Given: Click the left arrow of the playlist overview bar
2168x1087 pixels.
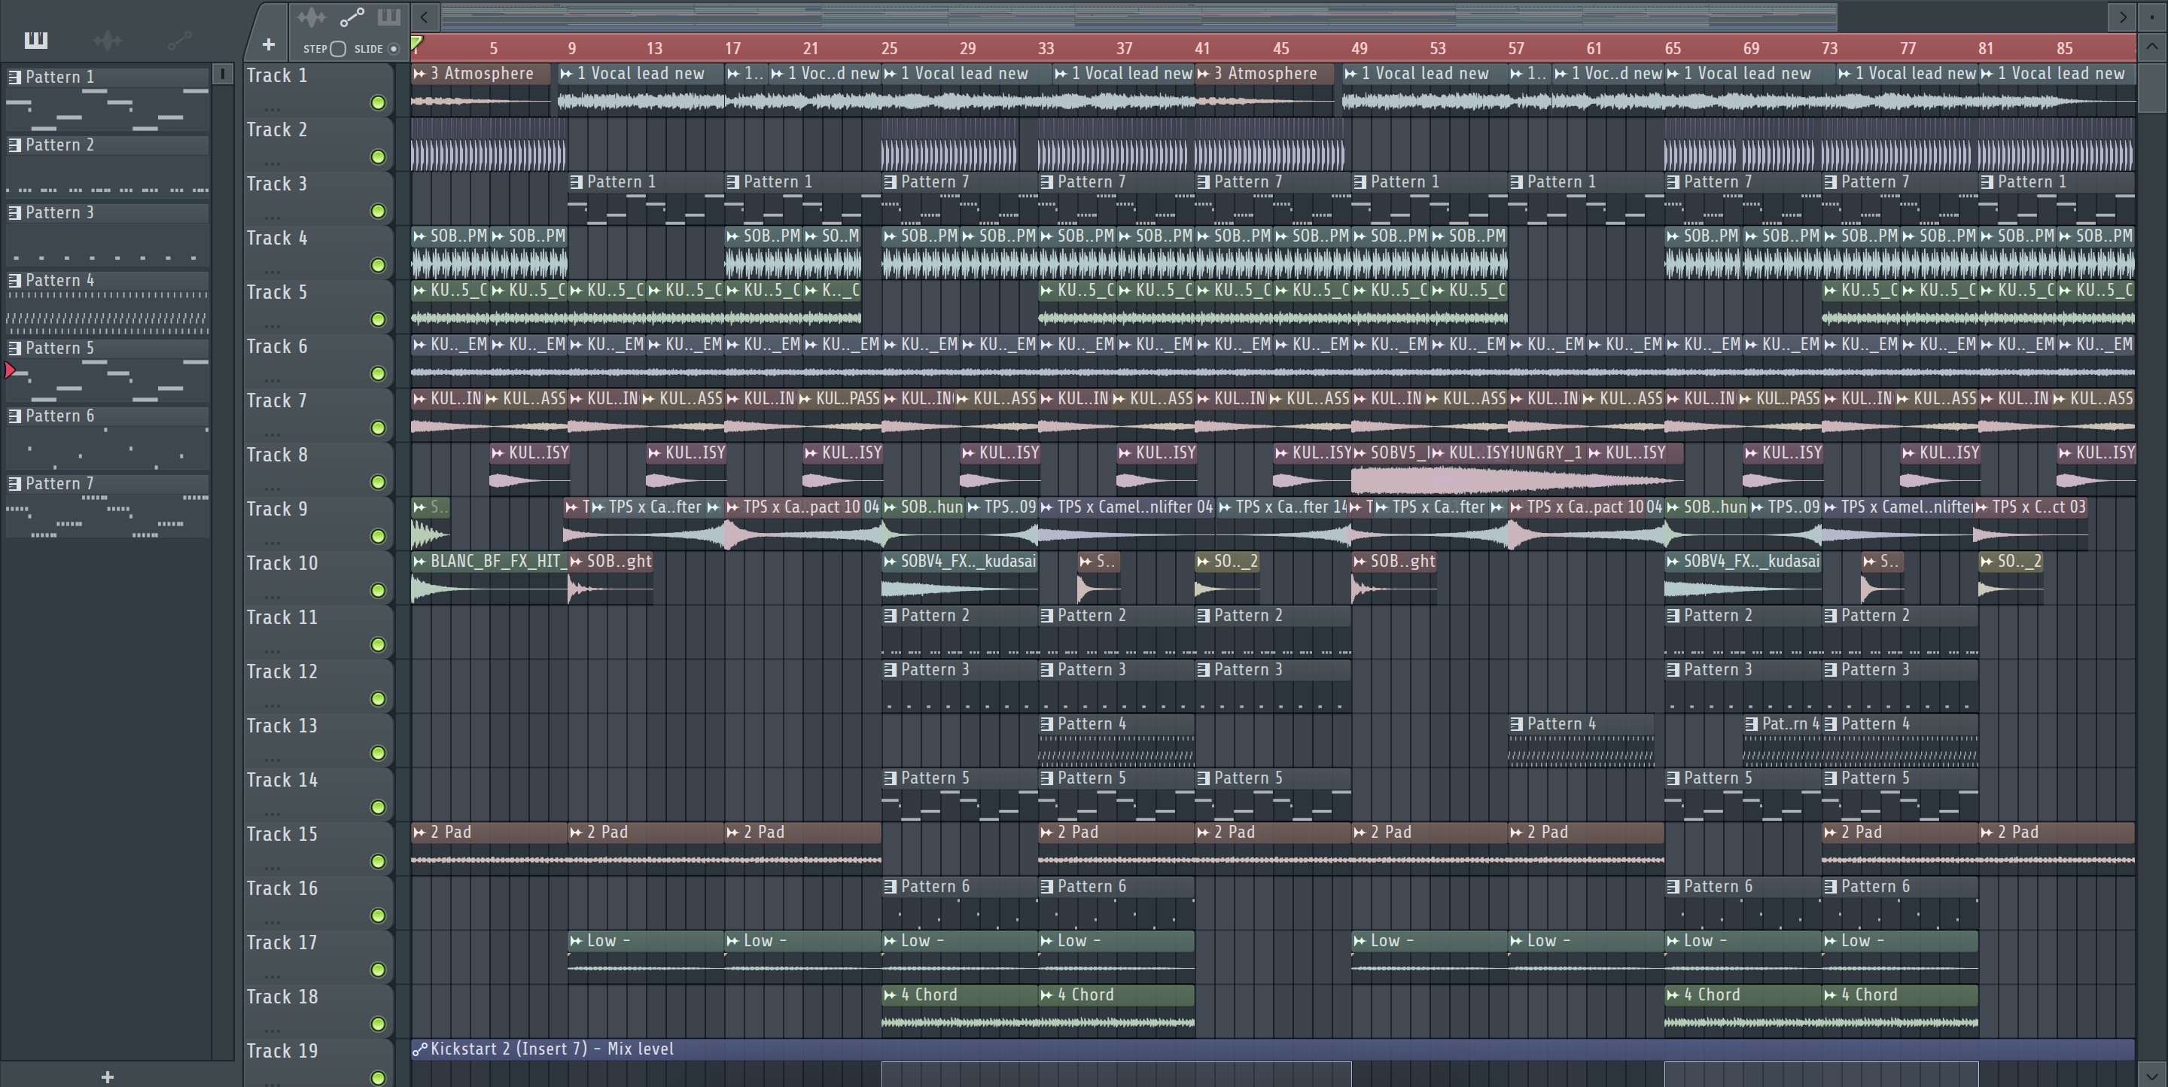Looking at the screenshot, I should pos(424,17).
